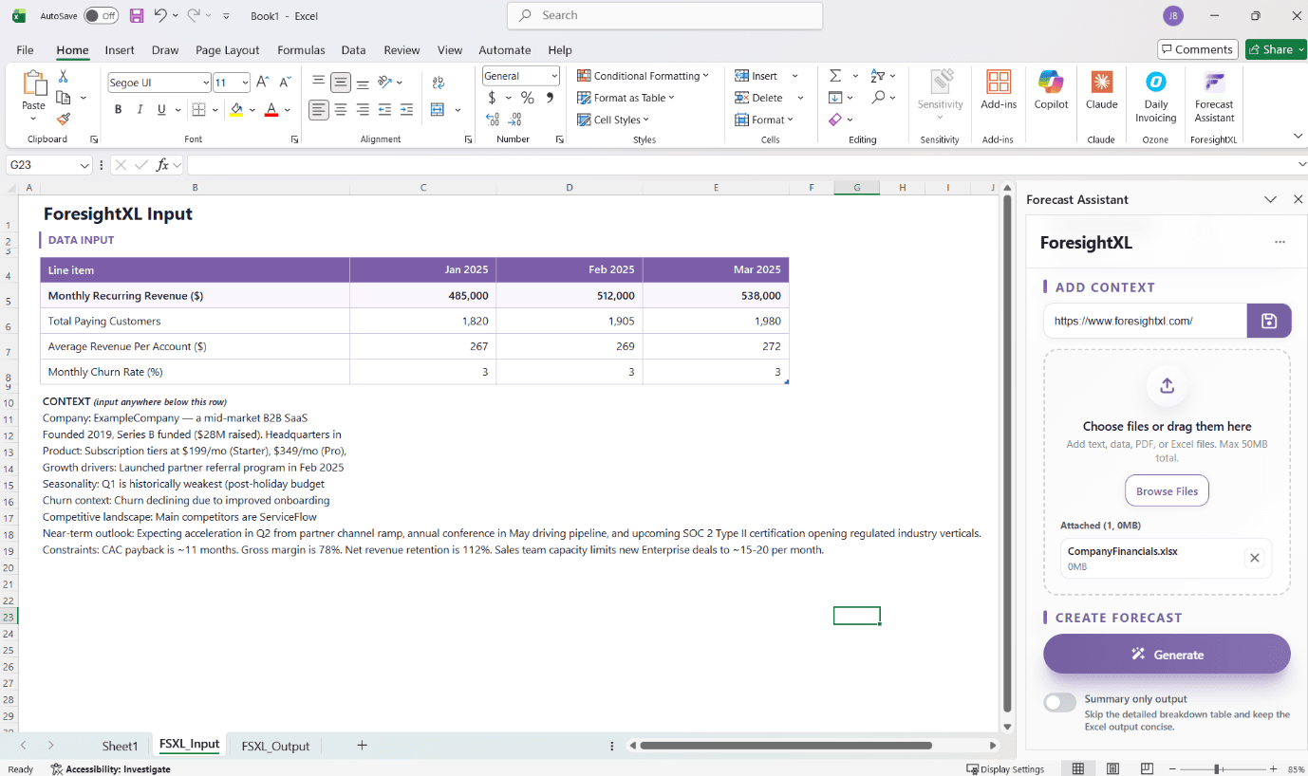
Task: Open the FSXL_Output sheet
Action: 274,746
